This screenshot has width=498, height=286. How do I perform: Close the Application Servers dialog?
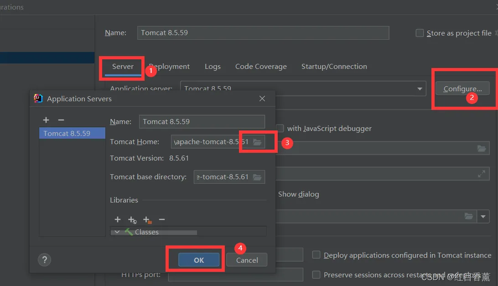(262, 99)
